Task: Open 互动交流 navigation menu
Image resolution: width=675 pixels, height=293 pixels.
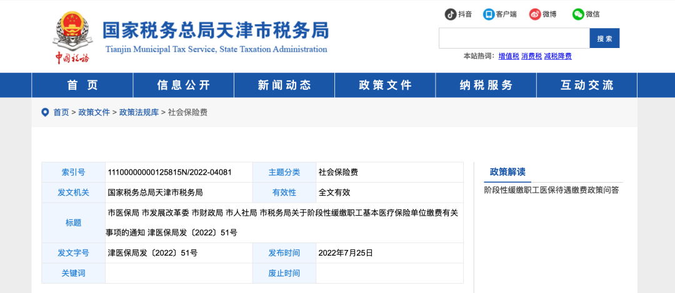Action: point(587,85)
